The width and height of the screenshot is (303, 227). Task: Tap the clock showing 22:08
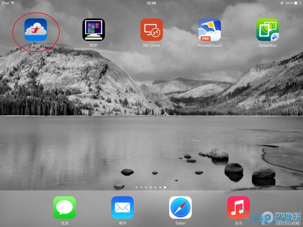(x=151, y=3)
